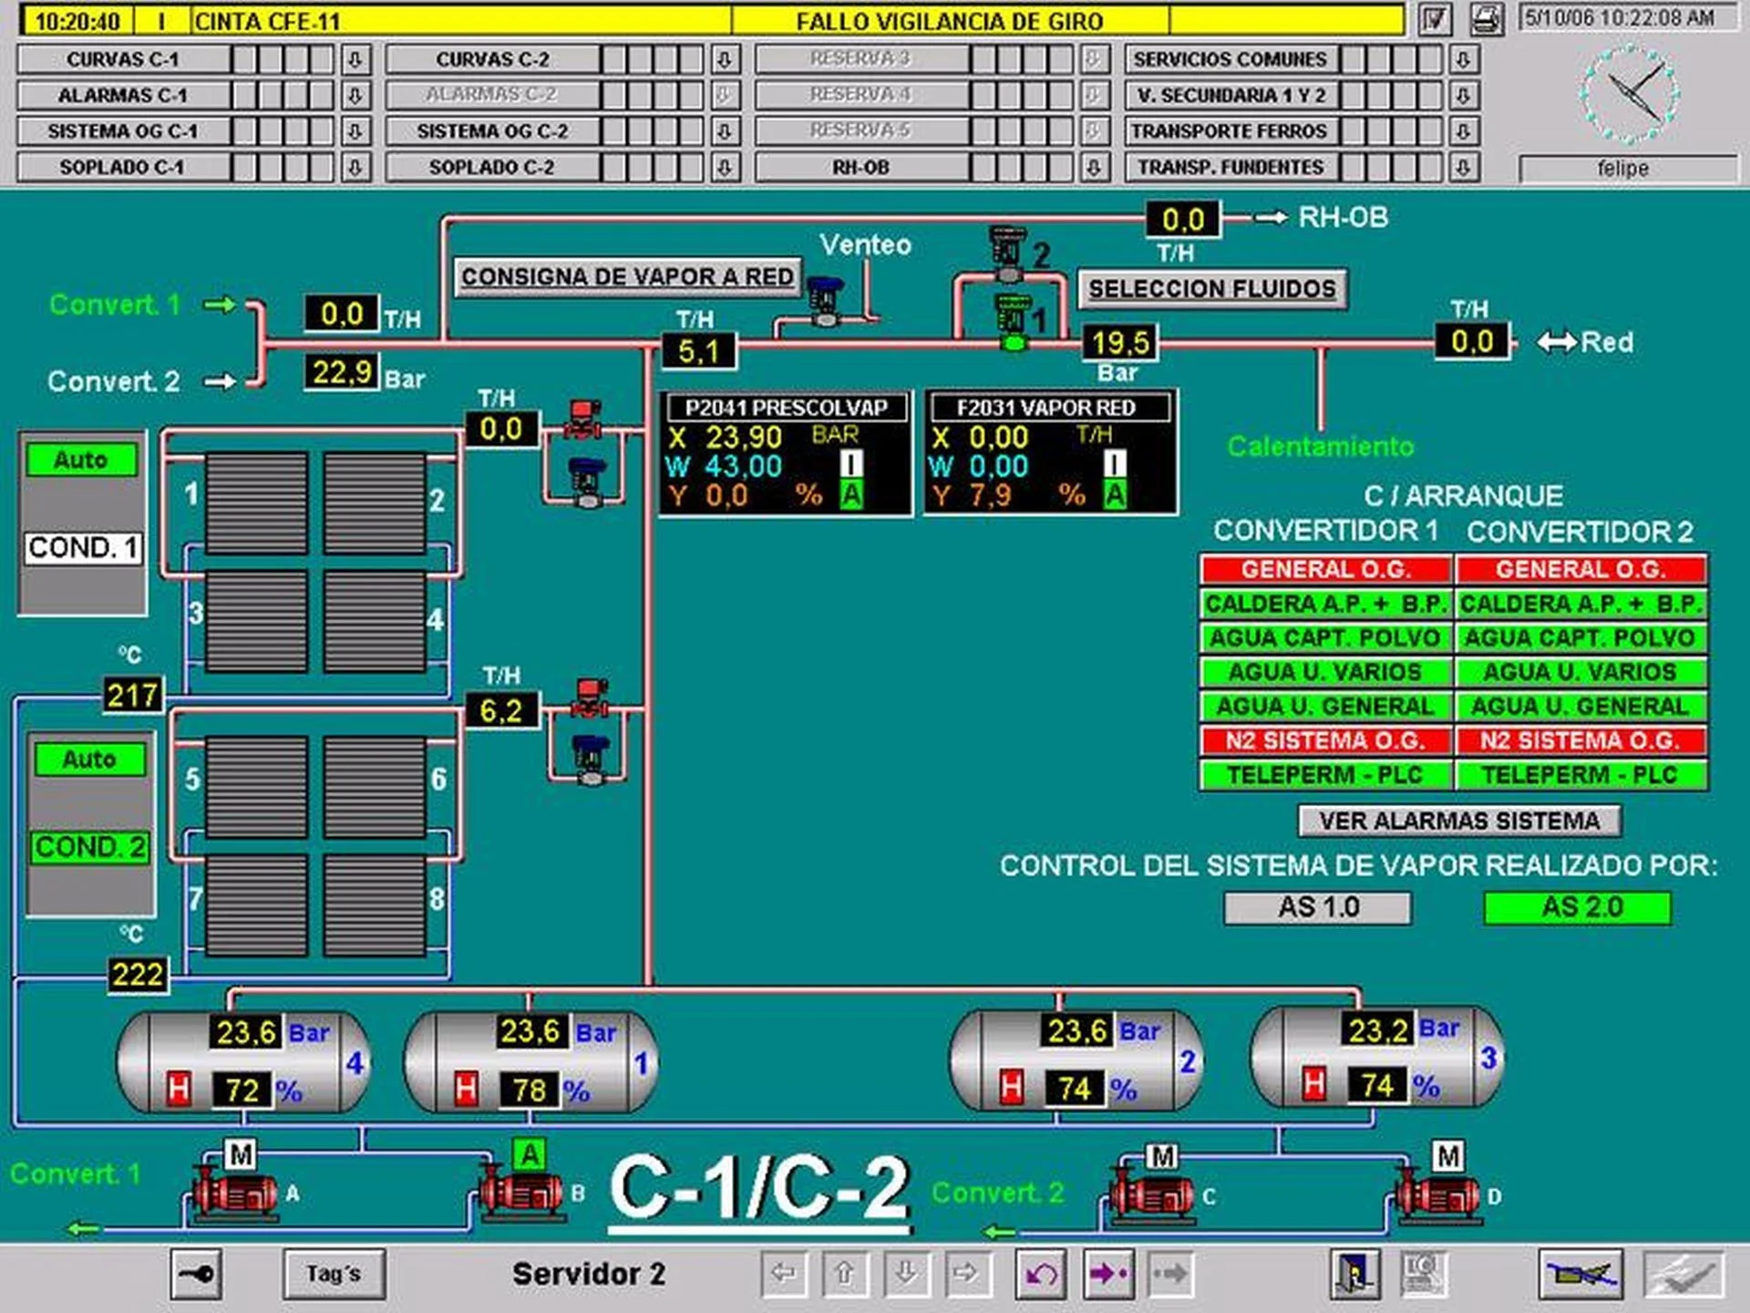This screenshot has height=1313, width=1750.
Task: Open the Venteo valve icon
Action: (x=826, y=301)
